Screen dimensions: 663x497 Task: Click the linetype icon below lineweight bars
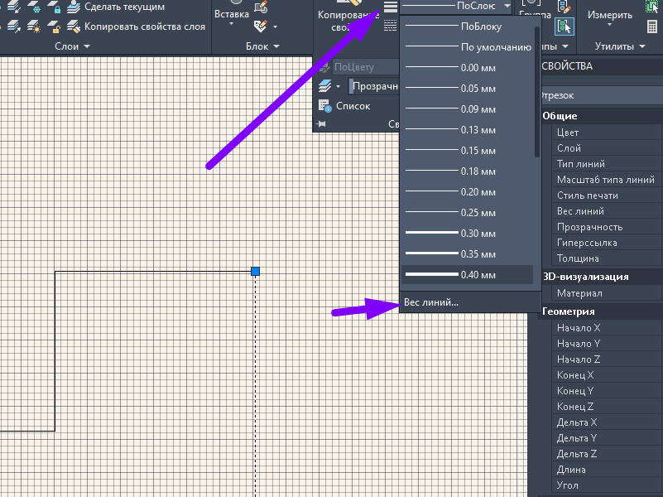tap(391, 26)
